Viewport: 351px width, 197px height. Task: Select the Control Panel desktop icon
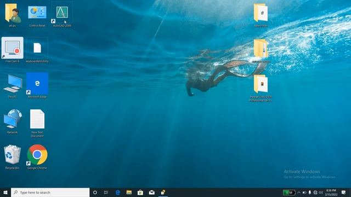pyautogui.click(x=37, y=15)
